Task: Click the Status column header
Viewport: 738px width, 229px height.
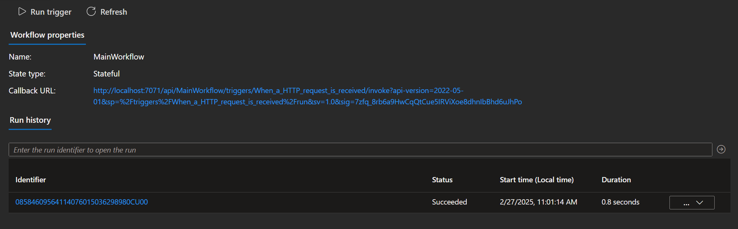Action: point(442,180)
